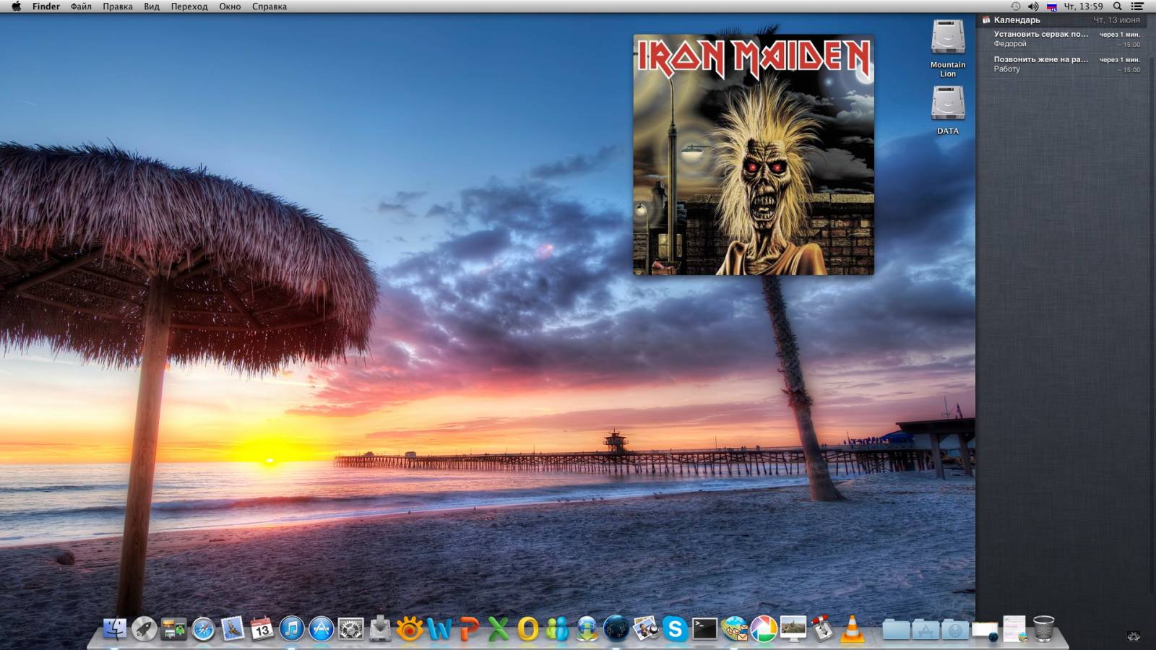Open the App Store Dock icon
This screenshot has height=650, width=1156.
pyautogui.click(x=322, y=629)
